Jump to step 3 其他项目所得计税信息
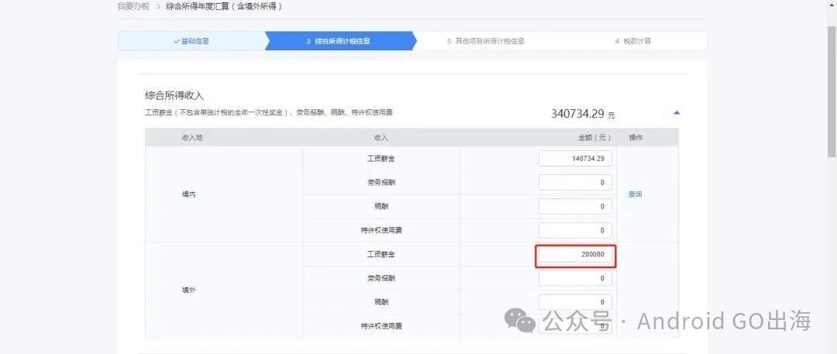 (485, 41)
